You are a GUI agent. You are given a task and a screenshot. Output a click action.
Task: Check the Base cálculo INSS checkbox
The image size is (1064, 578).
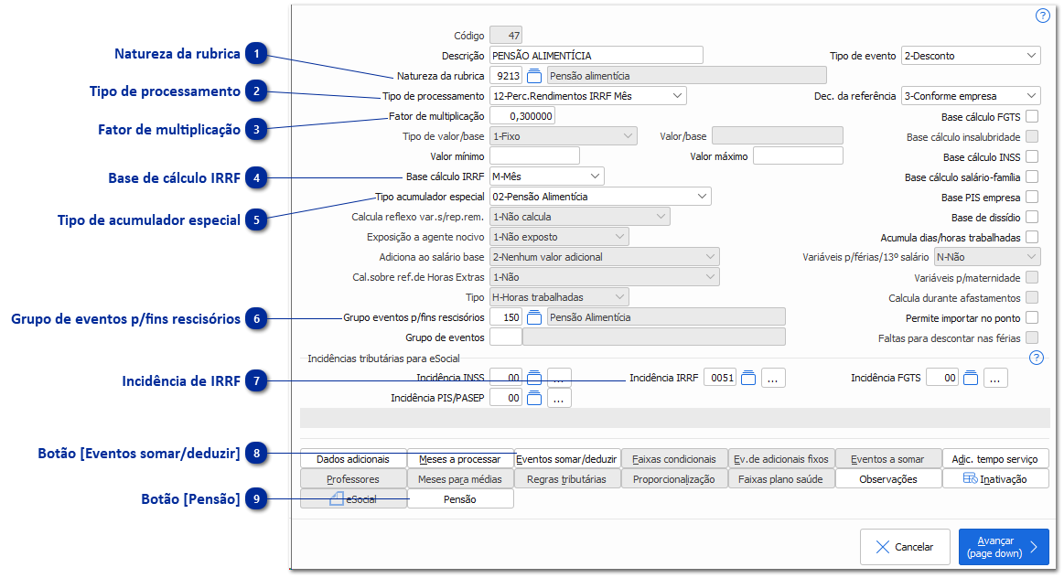pos(1032,157)
